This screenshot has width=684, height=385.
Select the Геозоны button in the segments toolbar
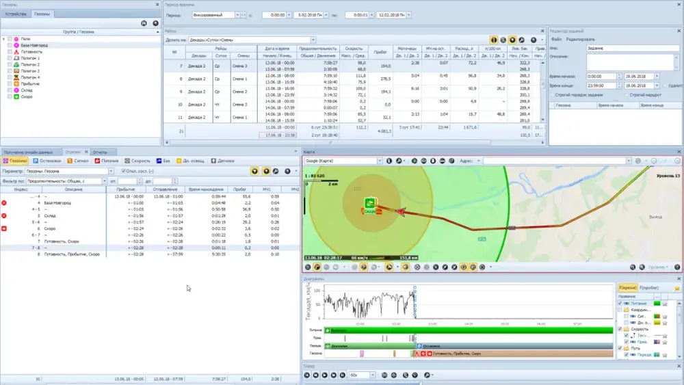click(x=15, y=161)
